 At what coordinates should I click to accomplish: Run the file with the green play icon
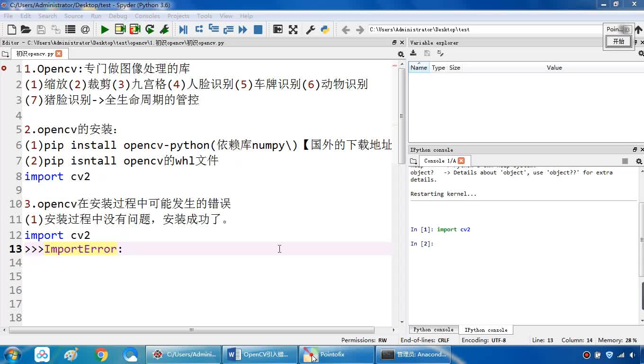tap(105, 29)
